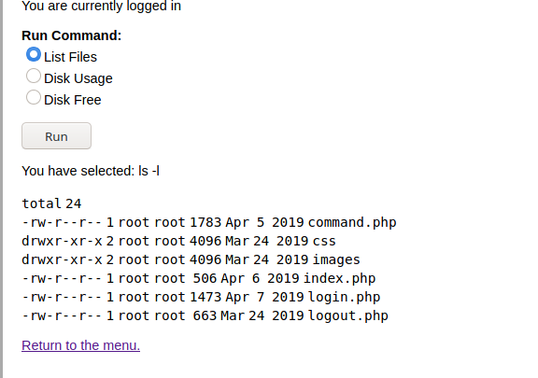
Task: Click the 'List Files' option label
Action: coord(70,57)
